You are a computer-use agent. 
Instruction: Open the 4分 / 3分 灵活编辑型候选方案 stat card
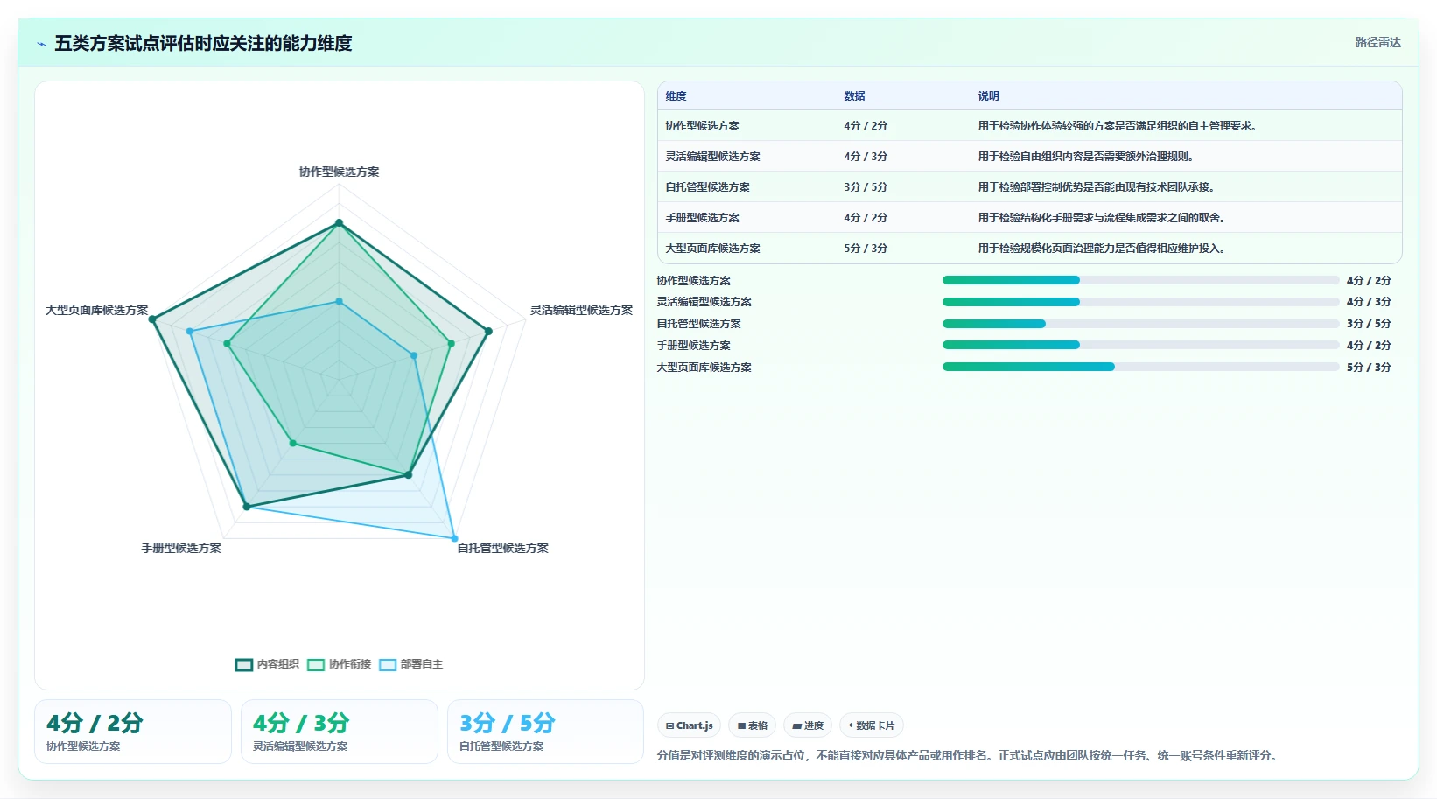pos(340,732)
